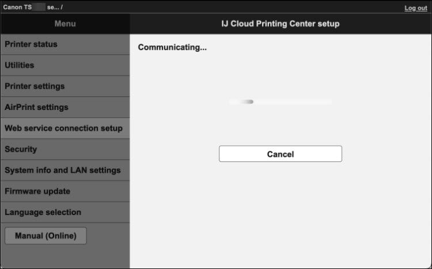Cancel the communicating operation

point(280,154)
